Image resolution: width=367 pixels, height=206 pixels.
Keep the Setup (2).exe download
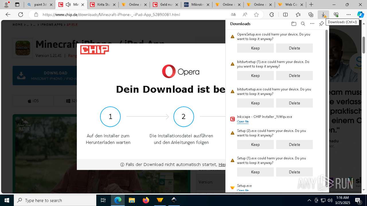(x=255, y=144)
